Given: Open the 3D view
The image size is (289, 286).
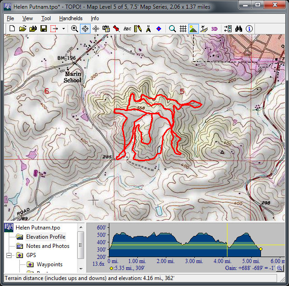Looking at the screenshot, I should (215, 28).
